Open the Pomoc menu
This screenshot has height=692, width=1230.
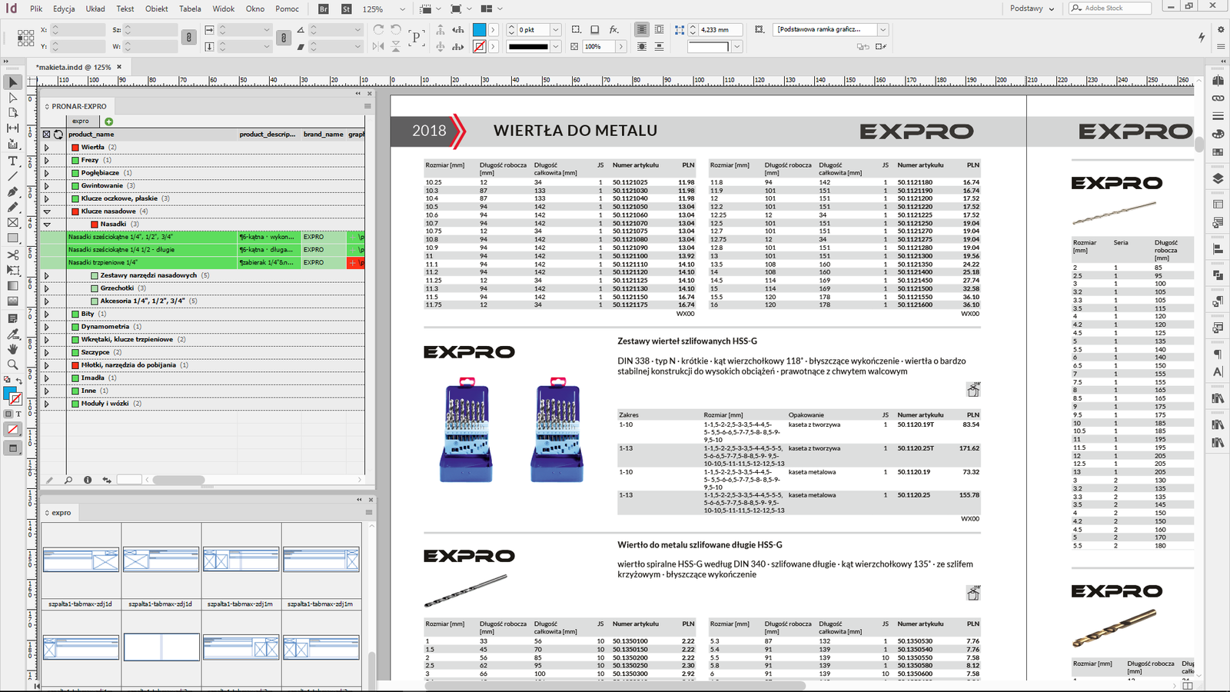pyautogui.click(x=287, y=9)
